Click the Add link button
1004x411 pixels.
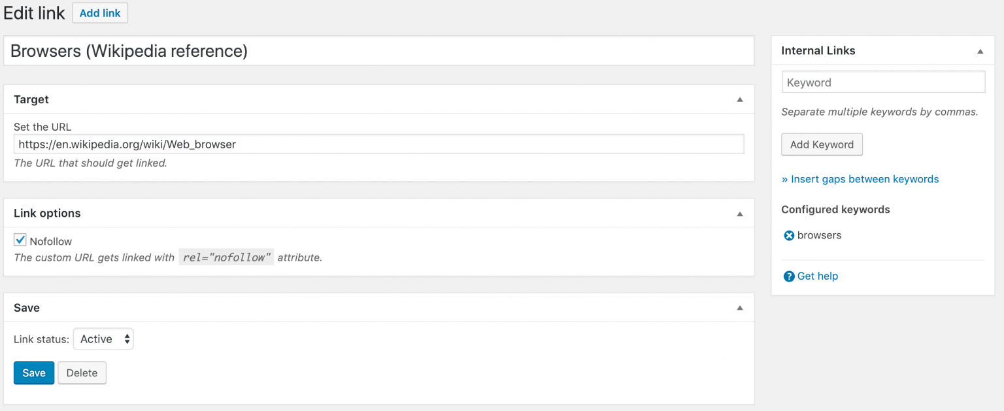click(x=99, y=12)
